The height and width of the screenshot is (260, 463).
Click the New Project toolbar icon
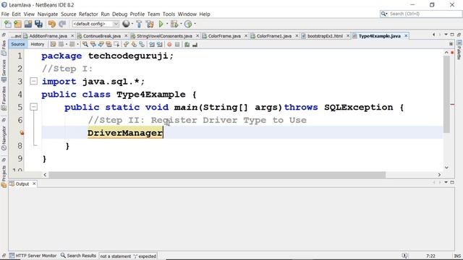pyautogui.click(x=17, y=24)
